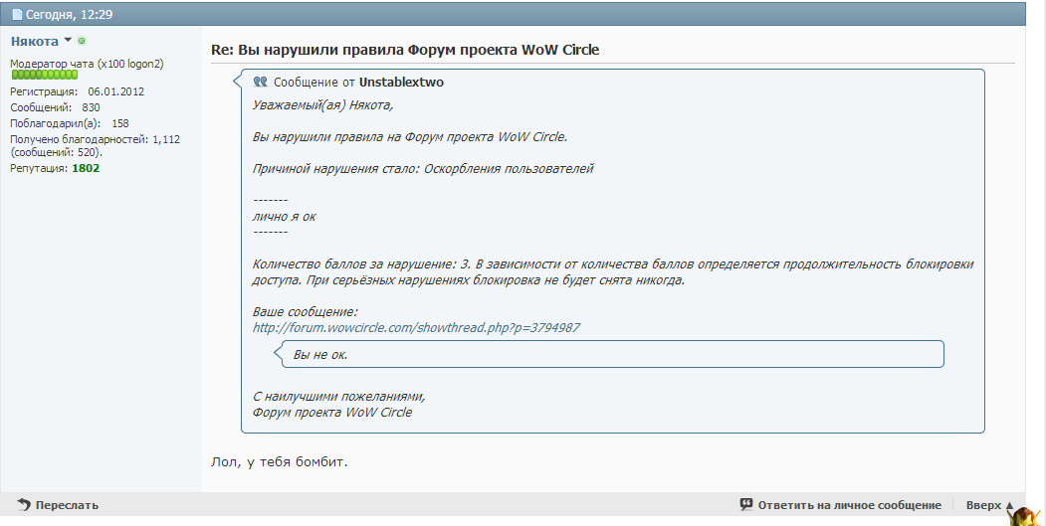Click the nested quote Вы не ок.
The width and height of the screenshot is (1046, 526).
(320, 355)
